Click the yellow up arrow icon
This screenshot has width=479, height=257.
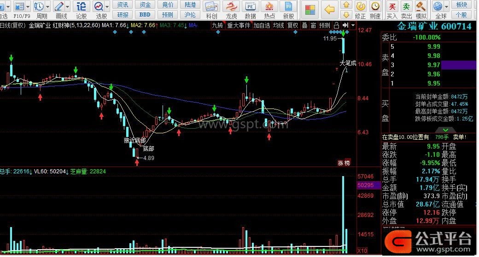pyautogui.click(x=346, y=5)
